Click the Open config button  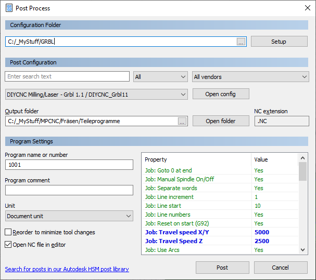(x=221, y=94)
